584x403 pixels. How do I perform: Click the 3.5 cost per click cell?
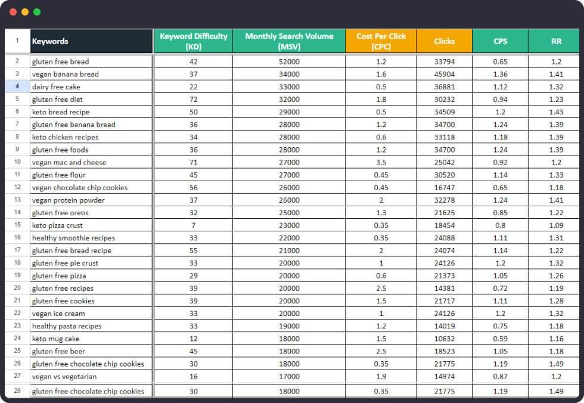click(x=381, y=162)
